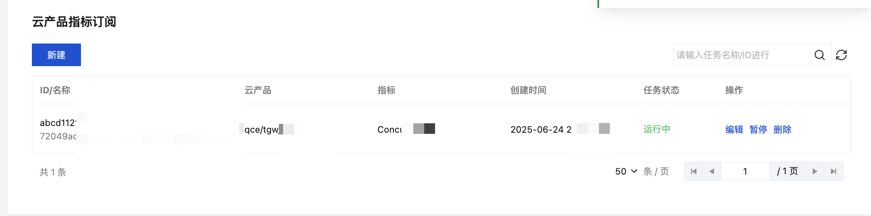The width and height of the screenshot is (871, 216).
Task: Refresh the subscription task list
Action: [x=841, y=55]
